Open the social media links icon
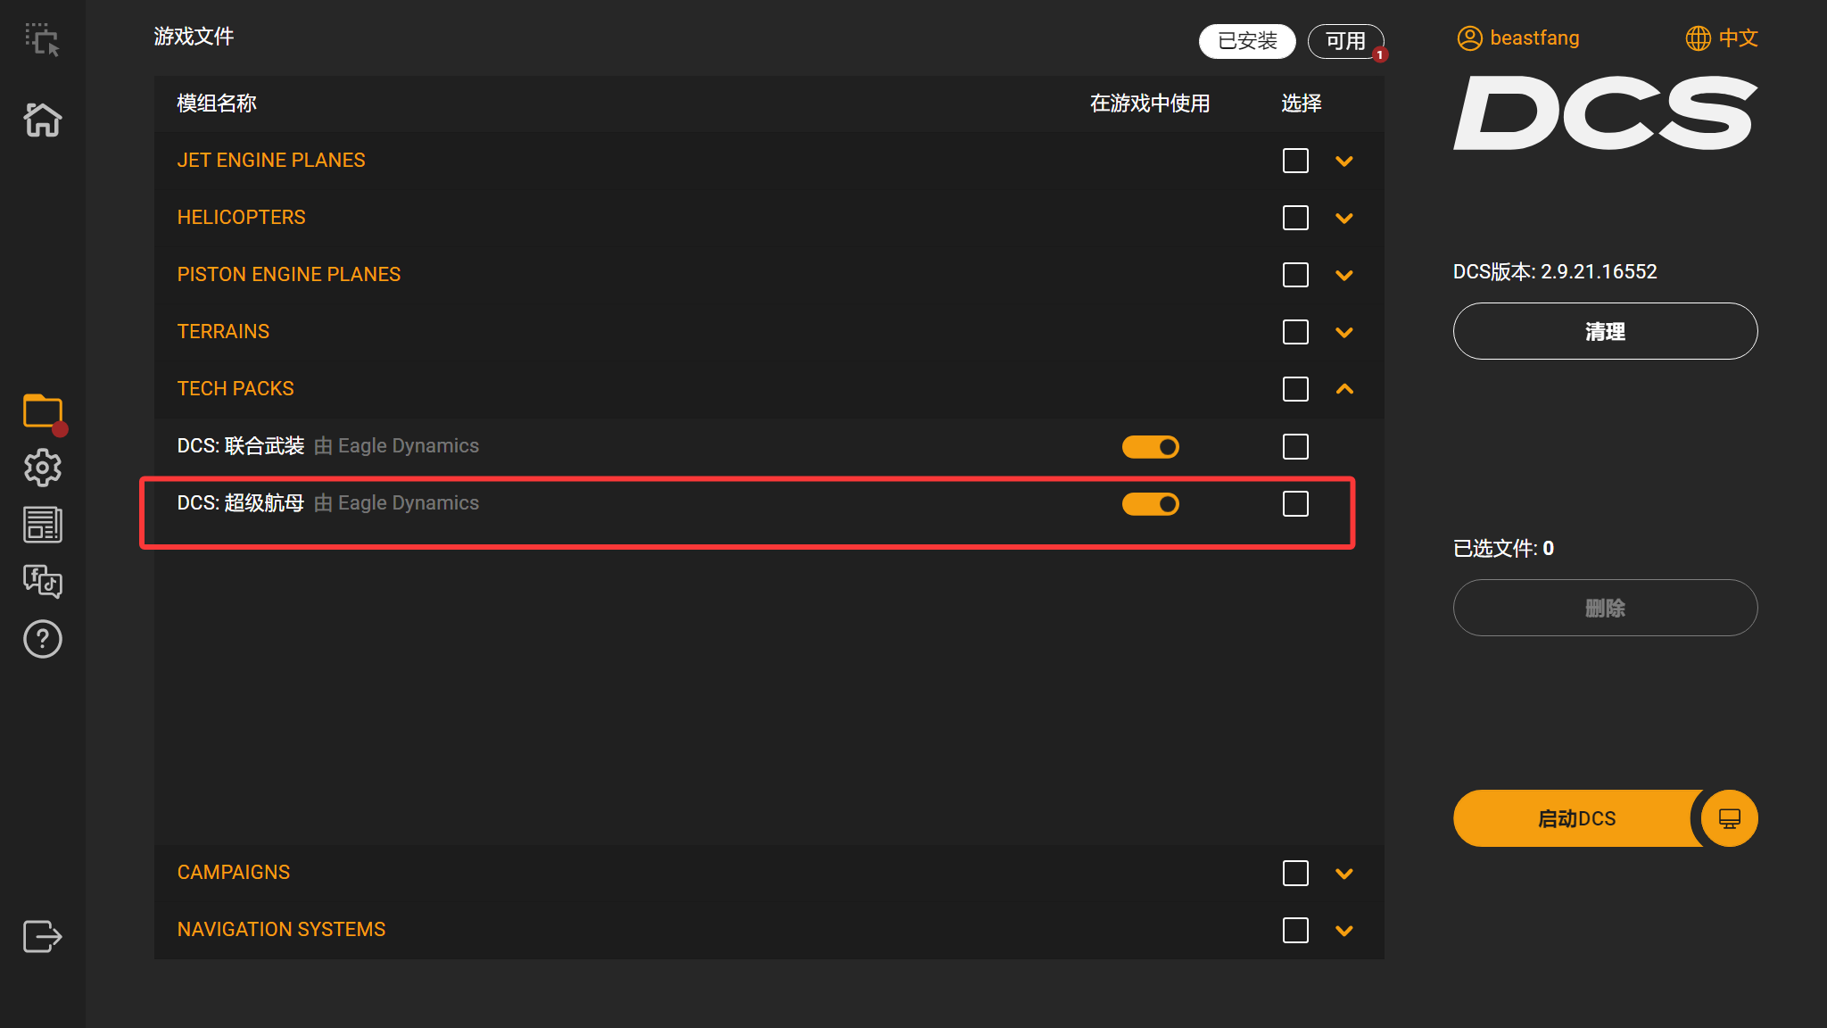Viewport: 1827px width, 1028px height. point(42,581)
